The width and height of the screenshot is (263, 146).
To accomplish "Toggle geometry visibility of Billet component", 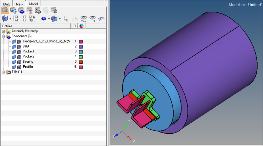I will 13,46.
